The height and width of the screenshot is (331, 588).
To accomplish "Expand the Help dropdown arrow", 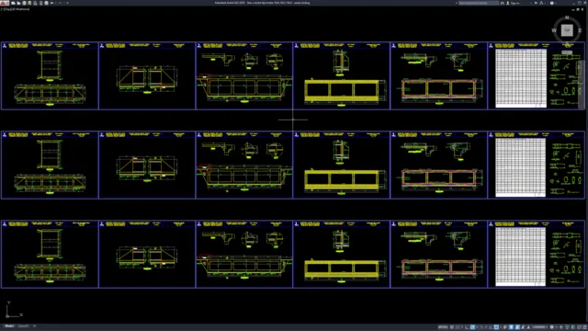I will [x=556, y=3].
